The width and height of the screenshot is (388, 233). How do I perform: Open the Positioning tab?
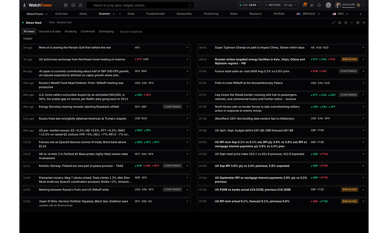tap(211, 14)
